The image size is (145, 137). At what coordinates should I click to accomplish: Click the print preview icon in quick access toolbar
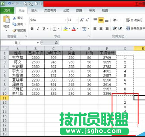coord(25,3)
